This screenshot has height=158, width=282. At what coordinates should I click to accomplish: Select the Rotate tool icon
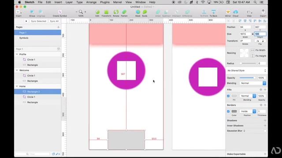116,12
